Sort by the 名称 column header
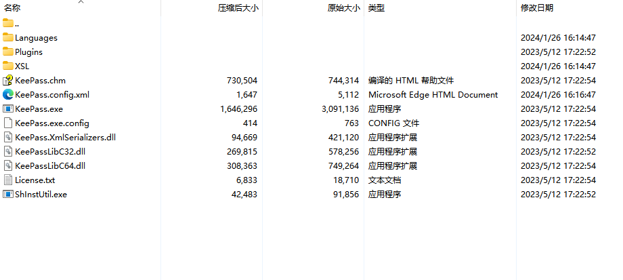Screen dimensions: 623x280 pos(12,8)
